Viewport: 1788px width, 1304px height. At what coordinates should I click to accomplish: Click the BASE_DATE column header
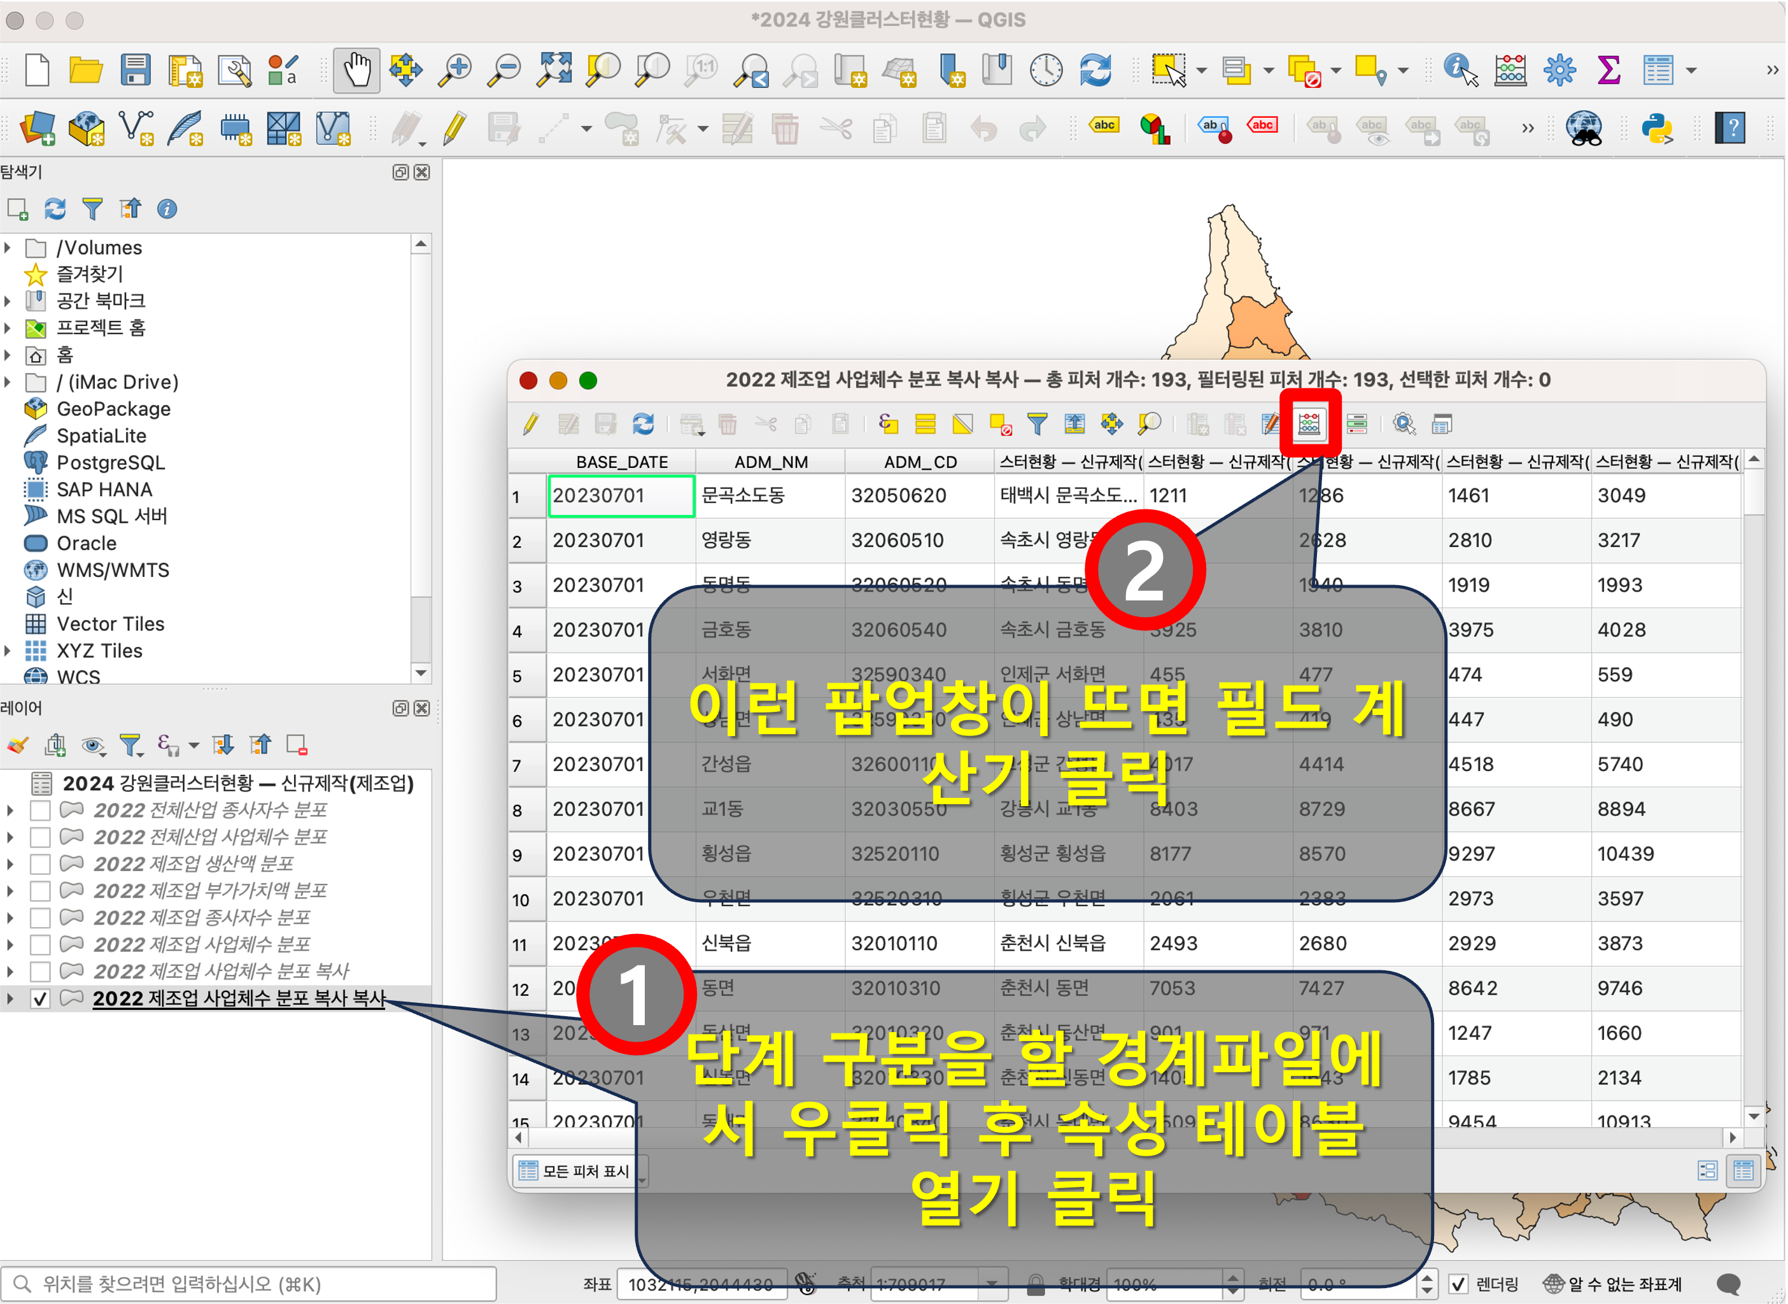621,462
